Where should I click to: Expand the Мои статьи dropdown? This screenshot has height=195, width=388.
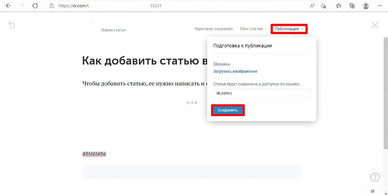pos(253,29)
